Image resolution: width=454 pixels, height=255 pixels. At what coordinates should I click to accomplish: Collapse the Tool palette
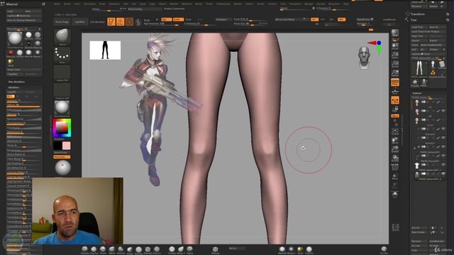[x=414, y=20]
